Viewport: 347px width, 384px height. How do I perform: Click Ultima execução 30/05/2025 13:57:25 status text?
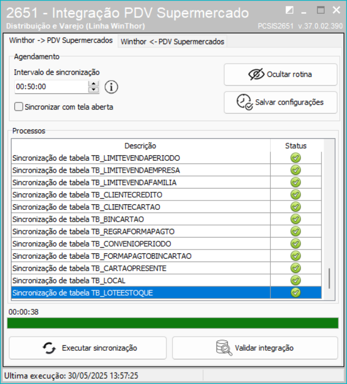tap(71, 376)
